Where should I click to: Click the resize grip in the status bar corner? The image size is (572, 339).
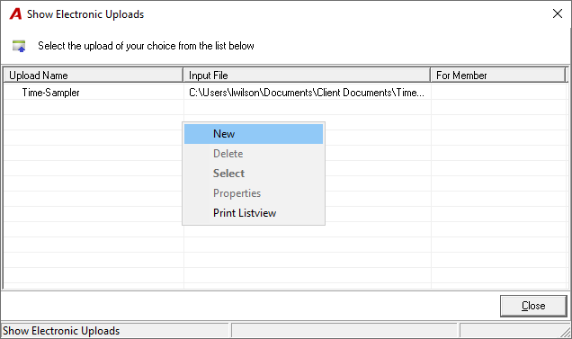(566, 332)
